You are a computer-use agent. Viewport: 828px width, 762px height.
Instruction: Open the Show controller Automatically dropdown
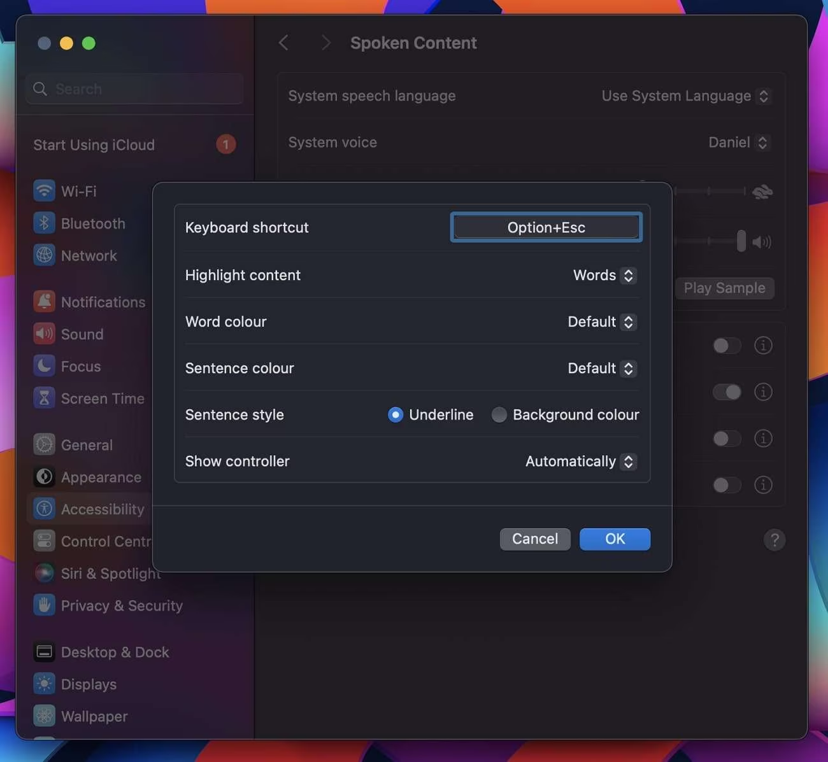(x=579, y=461)
